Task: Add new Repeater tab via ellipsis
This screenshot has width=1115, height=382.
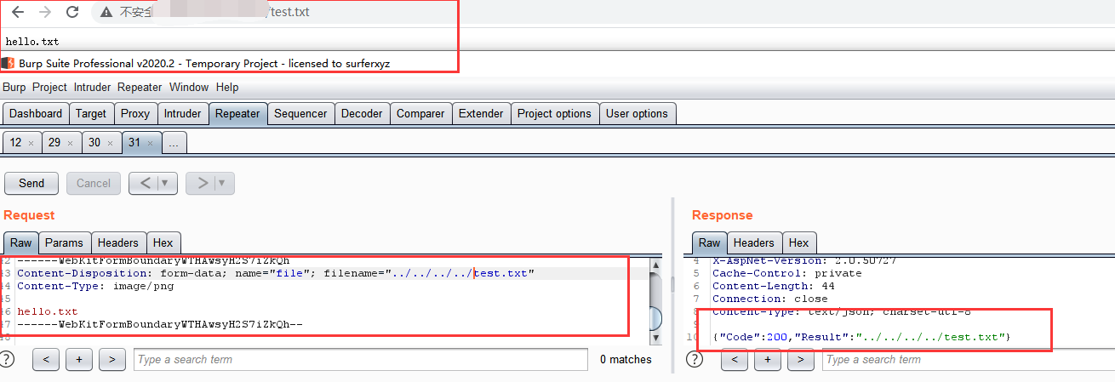Action: point(174,143)
